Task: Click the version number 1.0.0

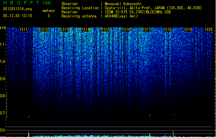Action: point(47,3)
